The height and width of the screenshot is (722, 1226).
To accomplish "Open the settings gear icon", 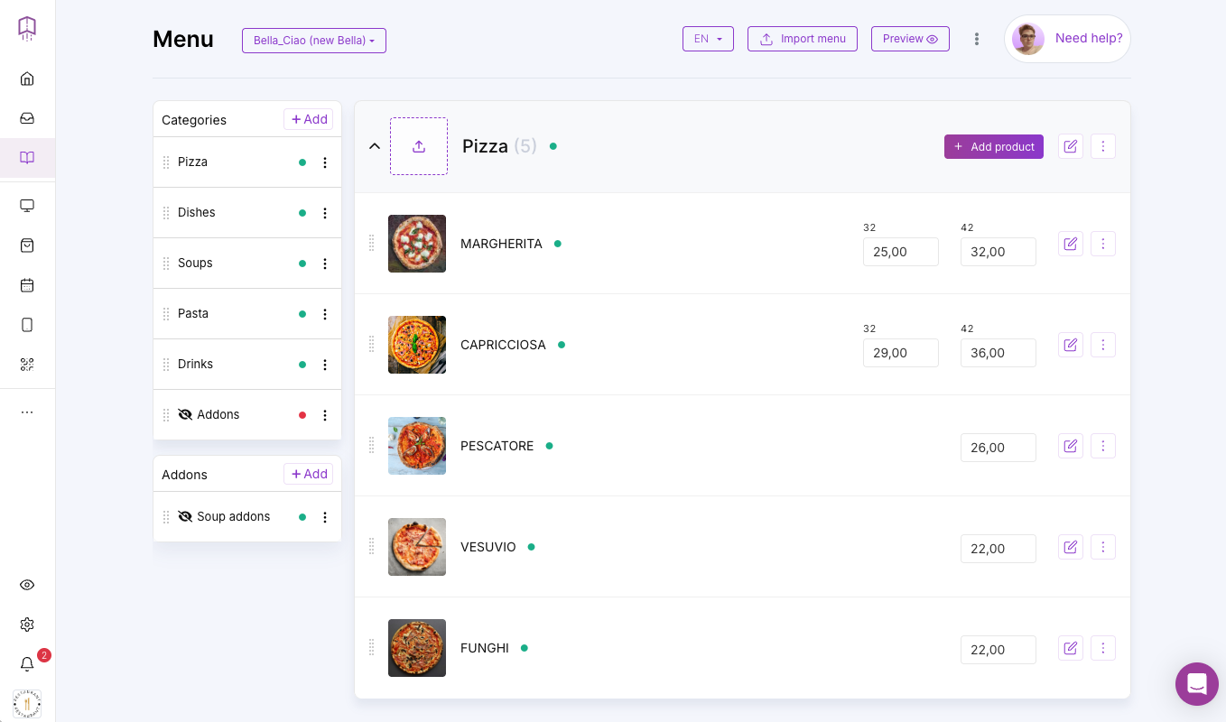I will 27,625.
